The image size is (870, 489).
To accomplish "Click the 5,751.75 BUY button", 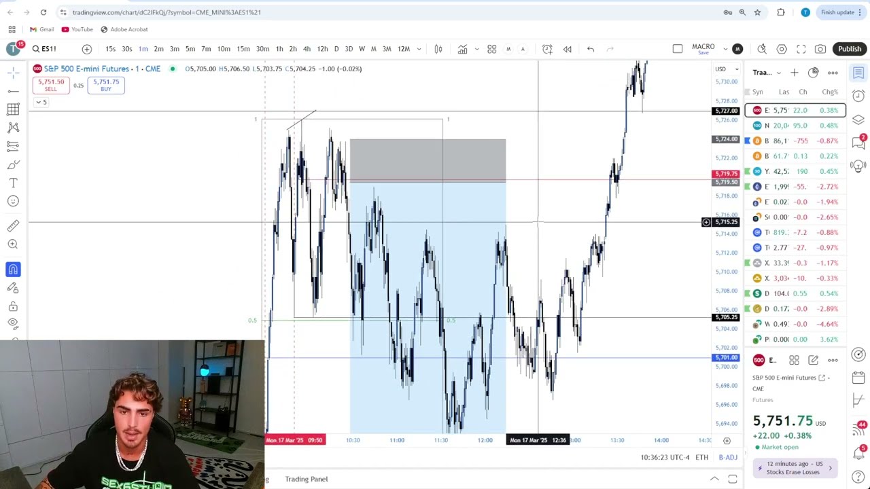I will (106, 85).
